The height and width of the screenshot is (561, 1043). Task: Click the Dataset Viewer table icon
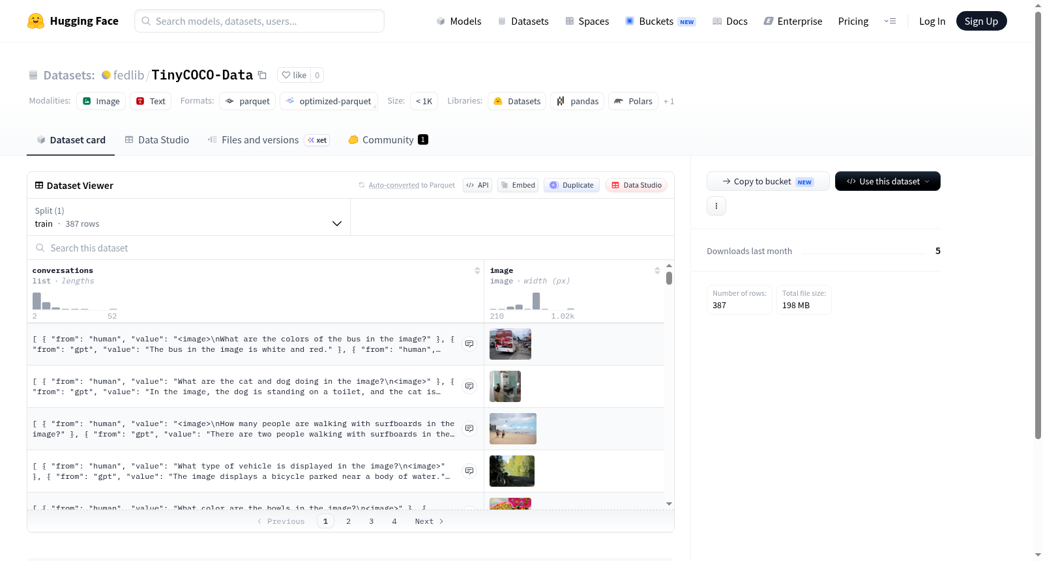tap(39, 186)
